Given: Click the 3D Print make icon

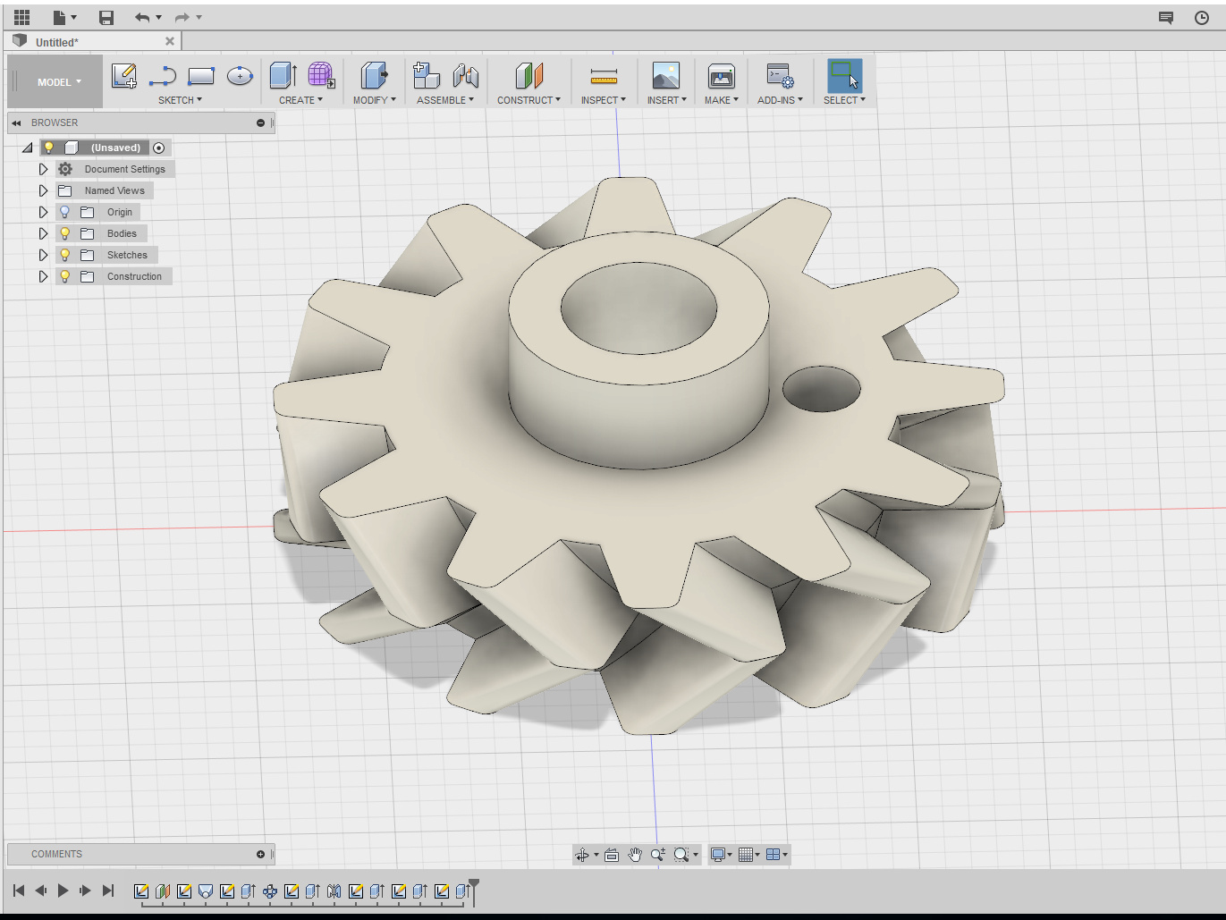Looking at the screenshot, I should click(x=722, y=76).
